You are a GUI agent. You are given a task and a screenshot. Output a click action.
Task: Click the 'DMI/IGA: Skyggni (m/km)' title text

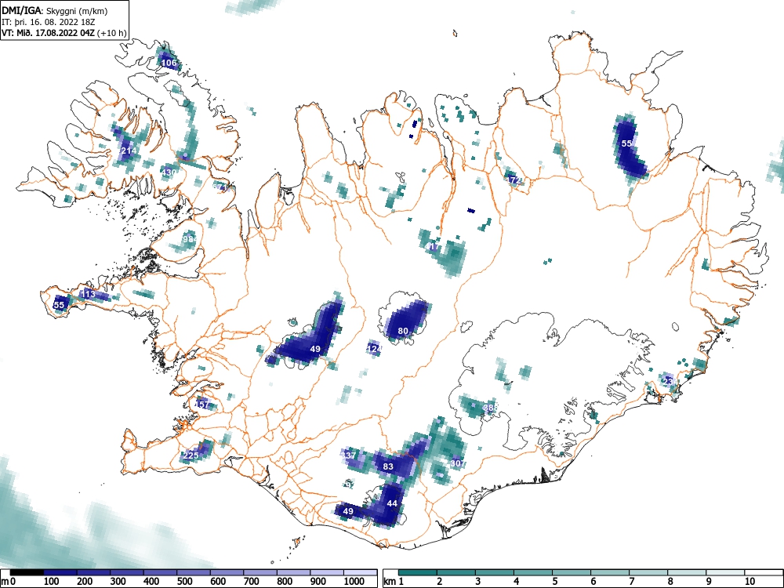(x=55, y=11)
